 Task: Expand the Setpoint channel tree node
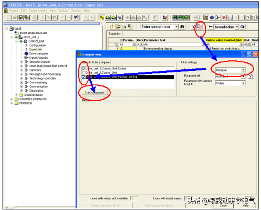(22, 62)
